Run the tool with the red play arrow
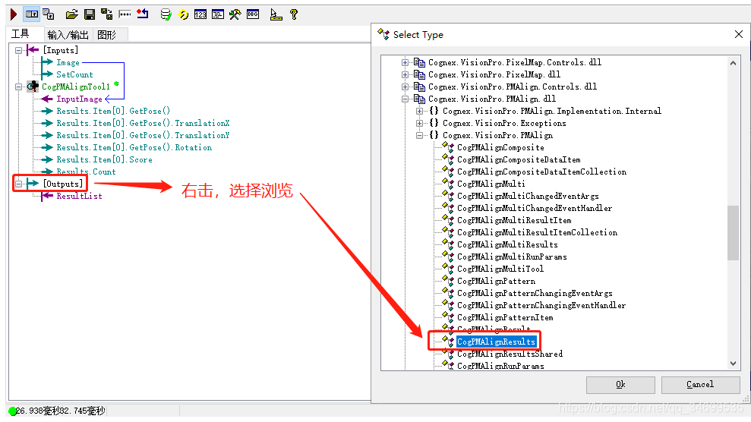The width and height of the screenshot is (751, 422). pos(14,14)
